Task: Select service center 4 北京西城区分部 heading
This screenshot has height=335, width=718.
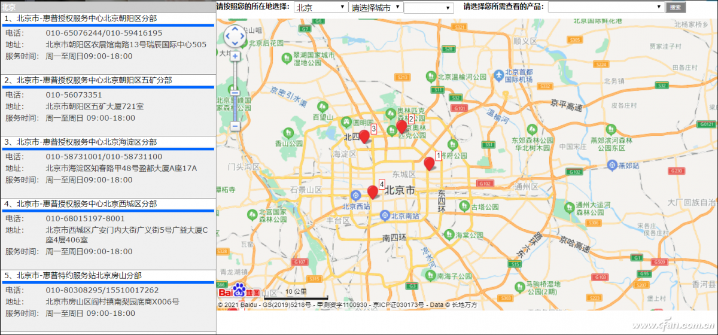Action: (x=81, y=204)
